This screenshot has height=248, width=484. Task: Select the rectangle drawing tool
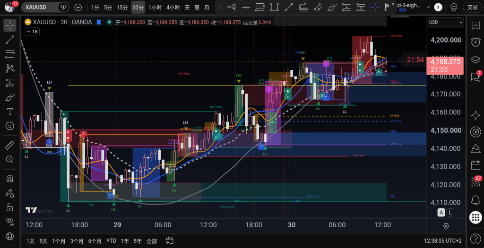click(x=275, y=8)
